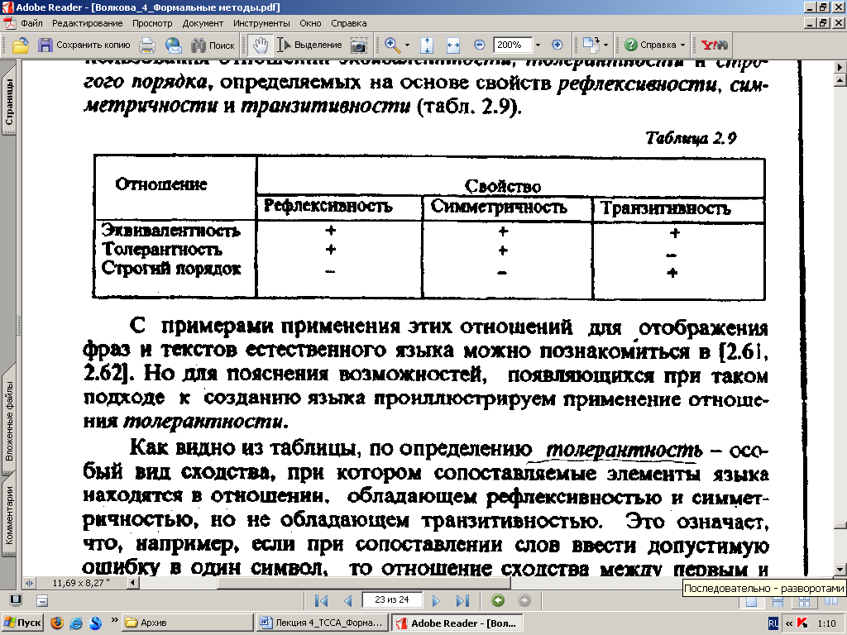Click Fit Width icon
This screenshot has width=847, height=635.
(x=453, y=45)
